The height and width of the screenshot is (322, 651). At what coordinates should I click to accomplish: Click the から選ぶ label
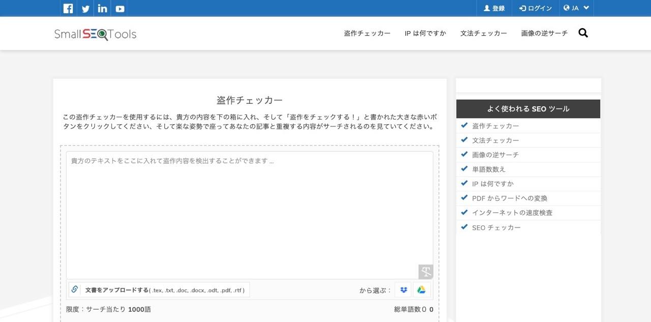[375, 290]
